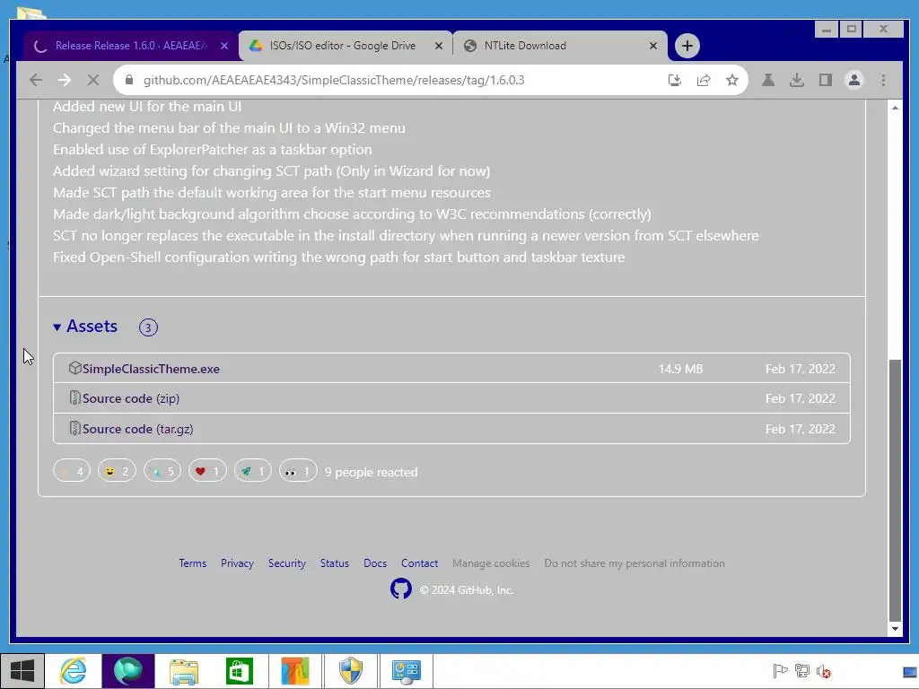The image size is (919, 689).
Task: Close the ISOs/ISO editor Google Drive tab
Action: (x=438, y=46)
